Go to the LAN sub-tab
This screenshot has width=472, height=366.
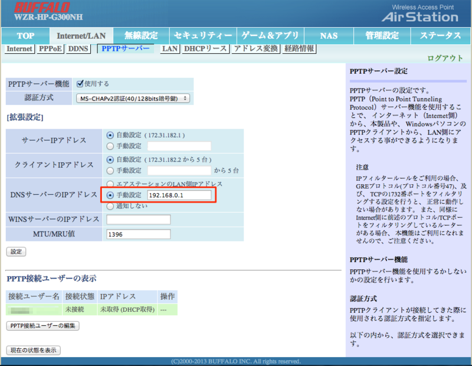click(x=170, y=49)
